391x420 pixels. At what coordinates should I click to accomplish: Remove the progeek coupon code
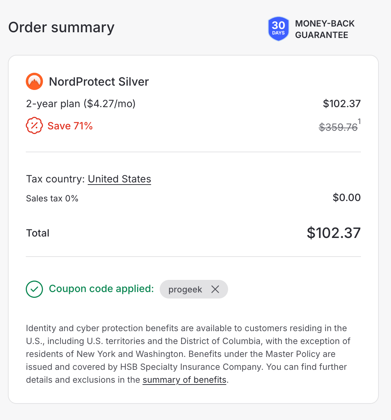click(215, 289)
